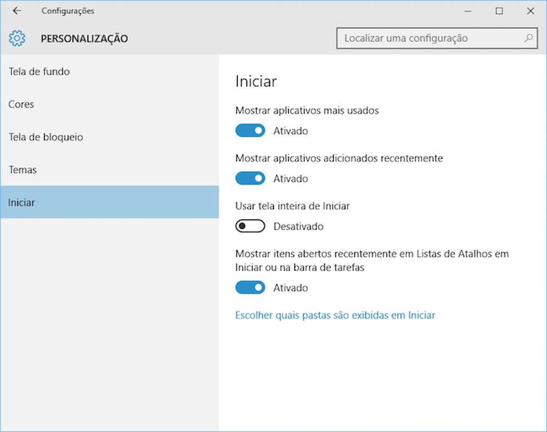547x432 pixels.
Task: Click the Configurações title bar text
Action: 67,11
